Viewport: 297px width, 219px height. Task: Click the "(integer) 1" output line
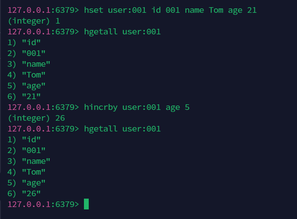point(34,21)
